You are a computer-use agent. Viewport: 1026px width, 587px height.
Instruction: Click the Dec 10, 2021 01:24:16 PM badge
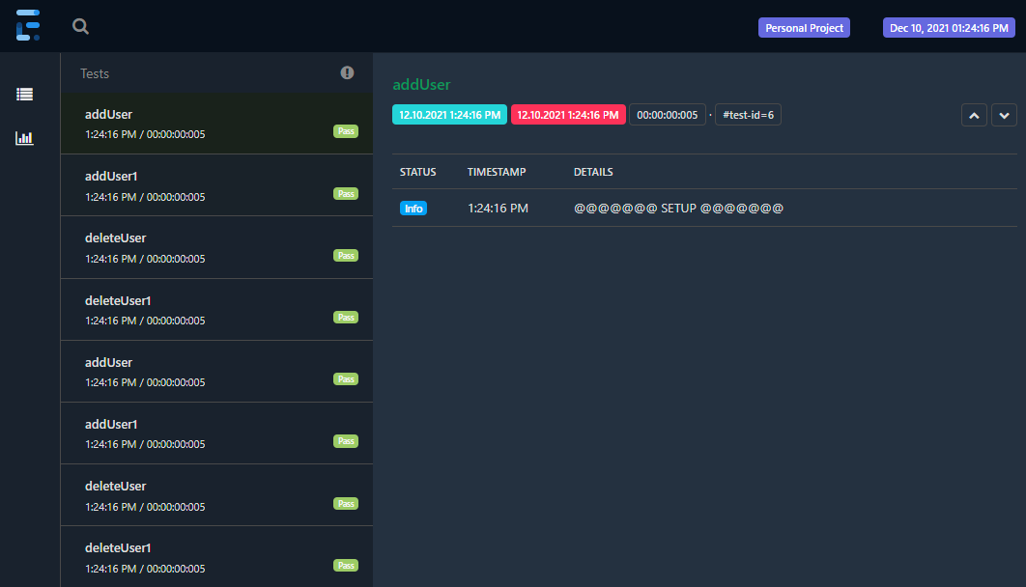948,28
